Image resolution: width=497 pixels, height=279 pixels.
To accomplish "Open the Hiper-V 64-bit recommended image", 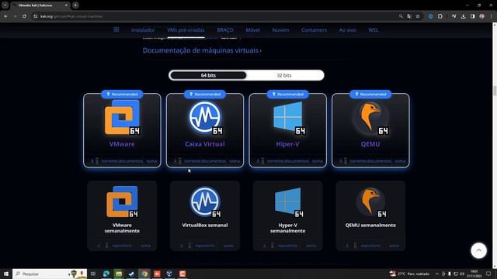I will (288, 130).
